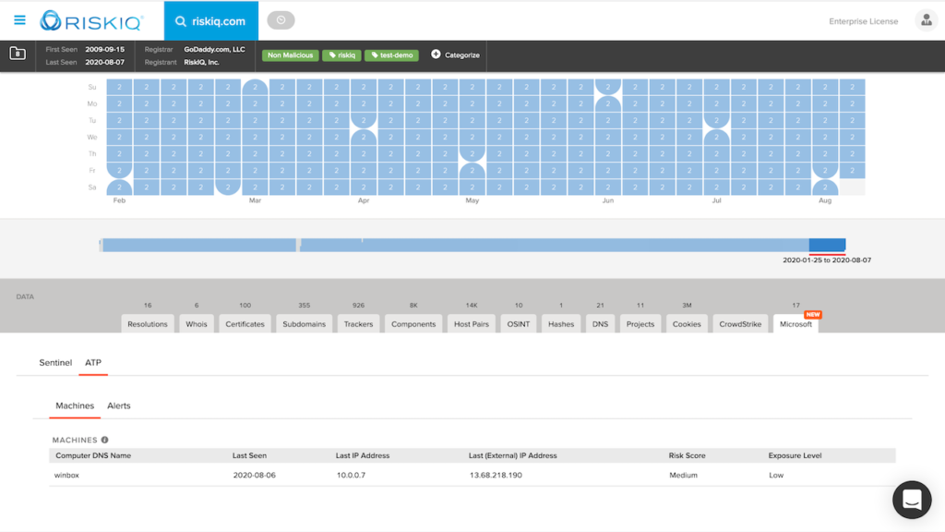Click the Exposure Level column header
The height and width of the screenshot is (532, 945).
[x=795, y=455]
